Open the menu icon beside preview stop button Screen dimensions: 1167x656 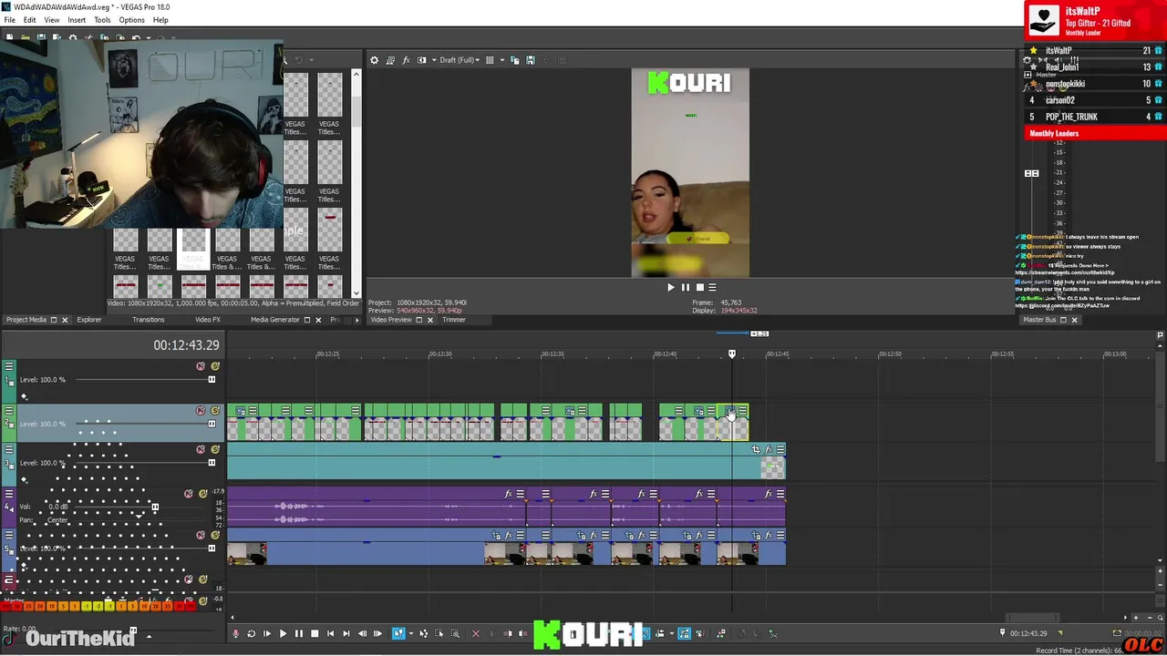click(713, 287)
